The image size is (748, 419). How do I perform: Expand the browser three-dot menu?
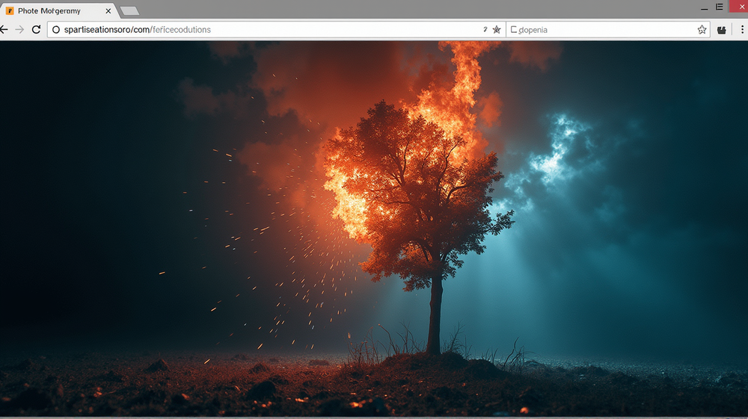click(740, 30)
